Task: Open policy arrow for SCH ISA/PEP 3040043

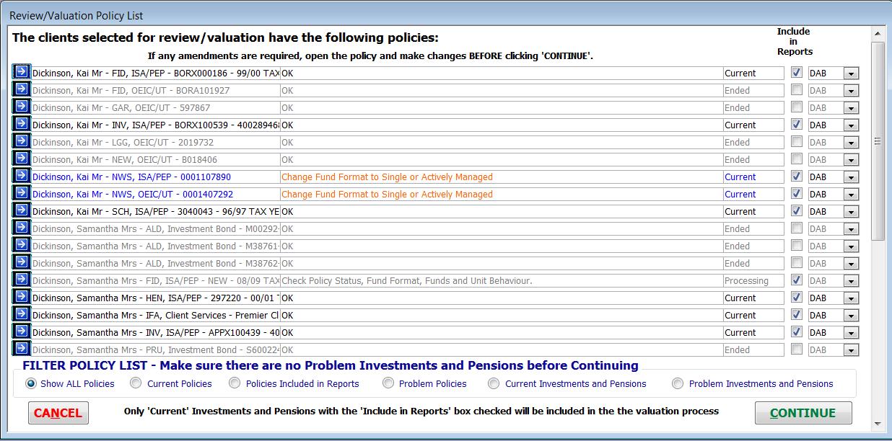Action: (x=22, y=210)
